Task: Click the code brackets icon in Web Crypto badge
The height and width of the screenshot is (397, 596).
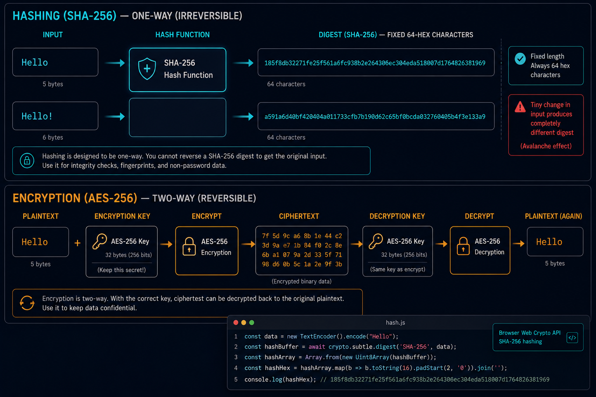Action: (x=572, y=338)
